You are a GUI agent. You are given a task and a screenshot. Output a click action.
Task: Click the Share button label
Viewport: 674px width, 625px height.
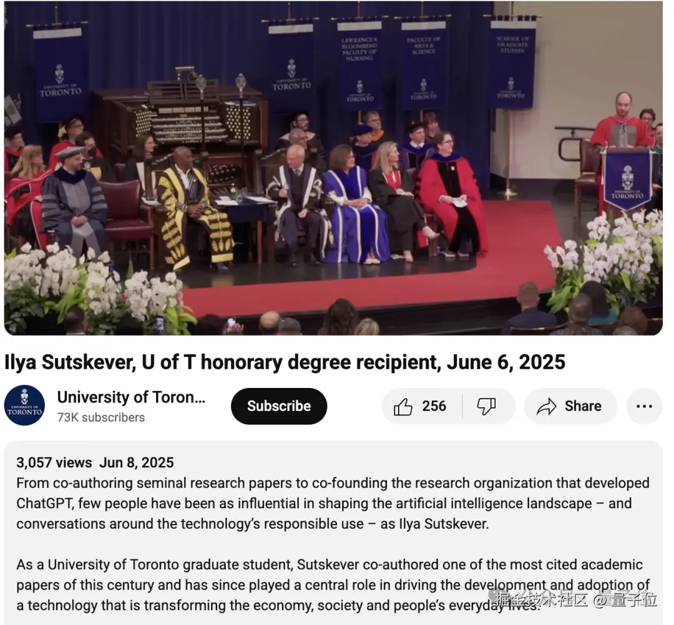583,406
